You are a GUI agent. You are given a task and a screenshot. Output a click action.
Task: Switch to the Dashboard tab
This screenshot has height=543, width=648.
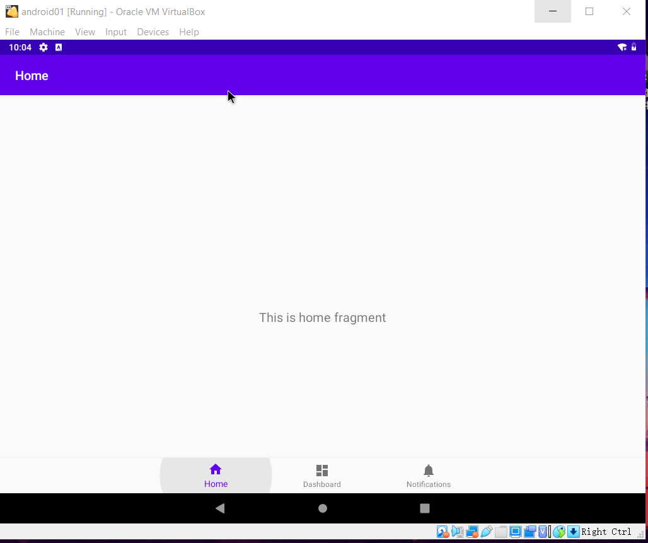tap(322, 476)
